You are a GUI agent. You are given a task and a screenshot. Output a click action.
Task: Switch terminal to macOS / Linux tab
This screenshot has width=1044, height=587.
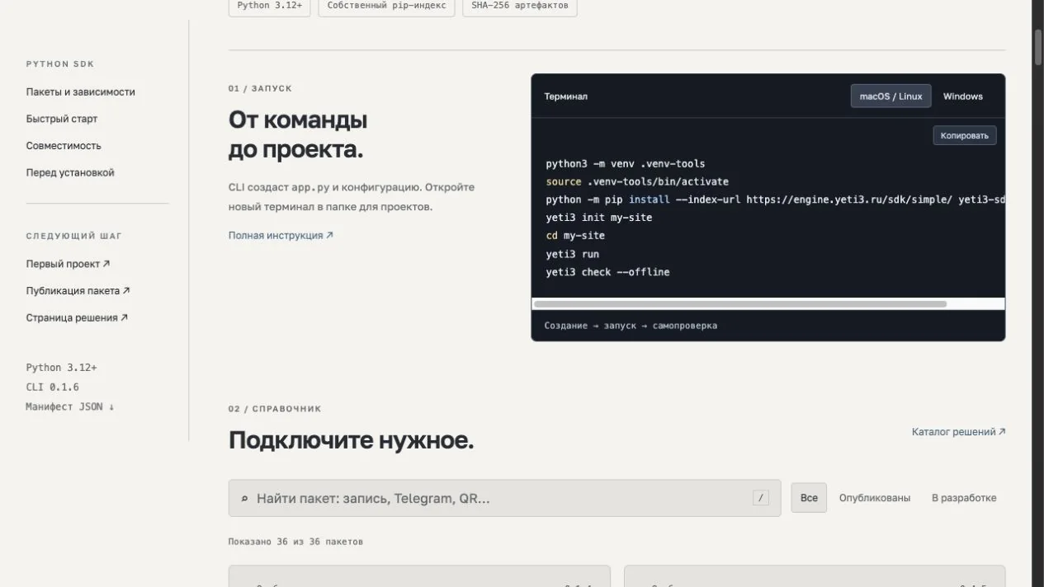(x=890, y=96)
